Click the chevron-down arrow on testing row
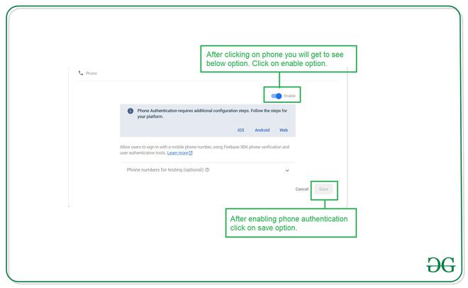Screen dimensions: 468x288 [x=287, y=170]
